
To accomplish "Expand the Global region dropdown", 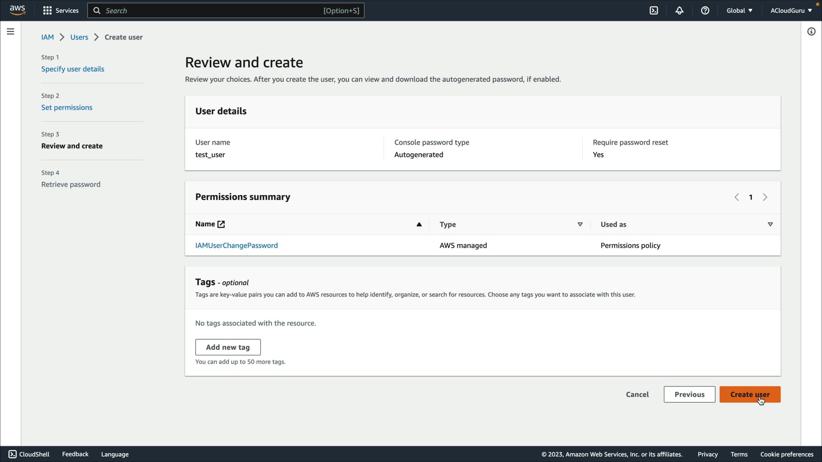I will point(739,10).
